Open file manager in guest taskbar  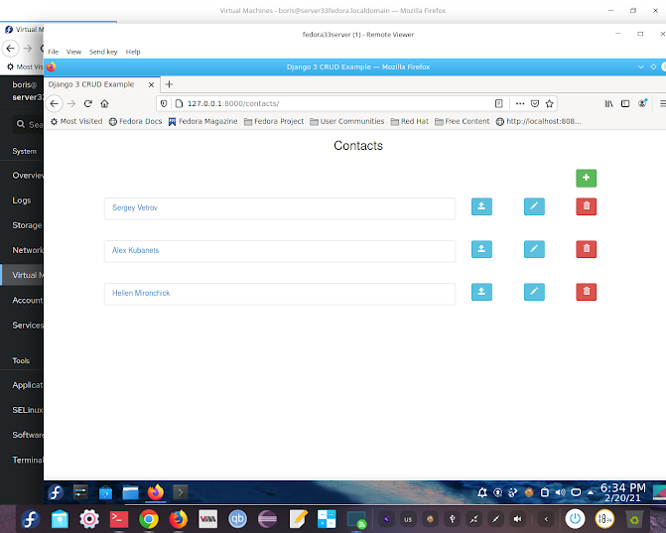point(130,492)
